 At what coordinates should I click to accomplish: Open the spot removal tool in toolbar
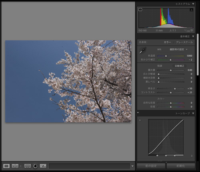43,166
